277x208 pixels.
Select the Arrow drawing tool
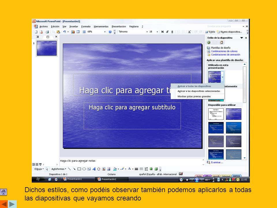click(x=74, y=169)
